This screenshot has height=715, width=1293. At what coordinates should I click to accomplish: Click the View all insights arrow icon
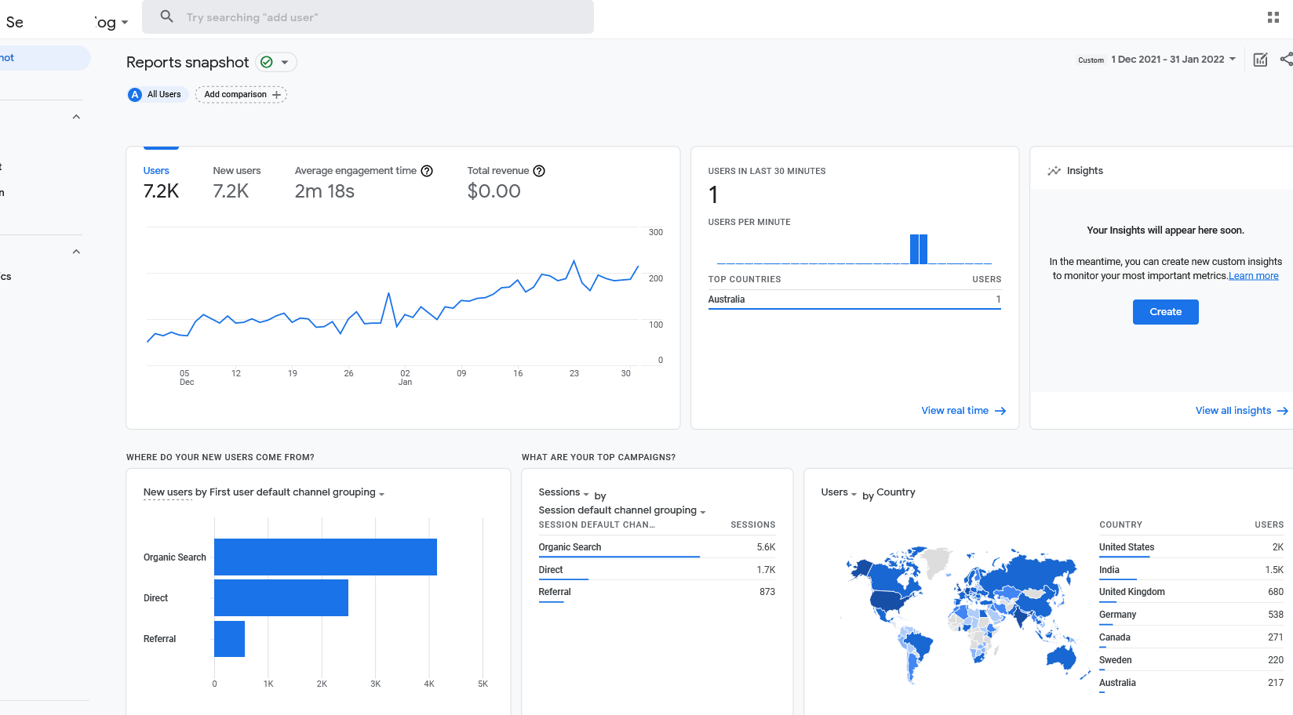1283,411
